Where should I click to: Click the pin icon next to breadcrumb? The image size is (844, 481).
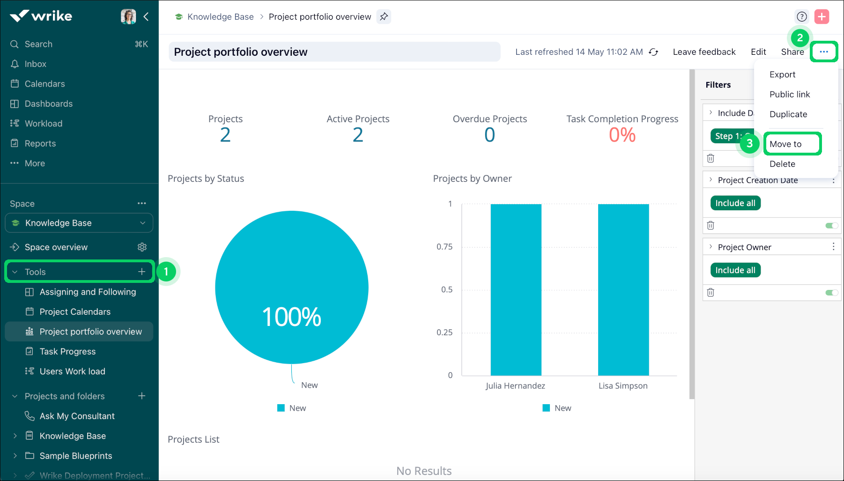[x=384, y=17]
